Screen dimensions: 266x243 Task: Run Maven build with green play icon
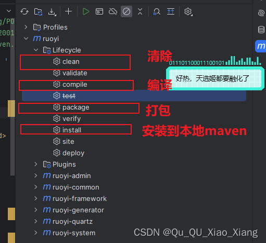pos(86,11)
